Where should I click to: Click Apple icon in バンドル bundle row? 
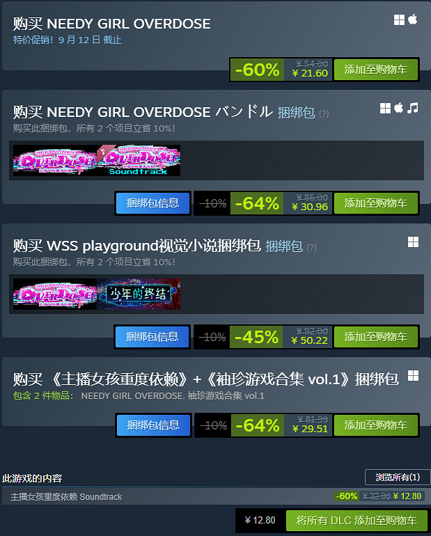(x=398, y=108)
